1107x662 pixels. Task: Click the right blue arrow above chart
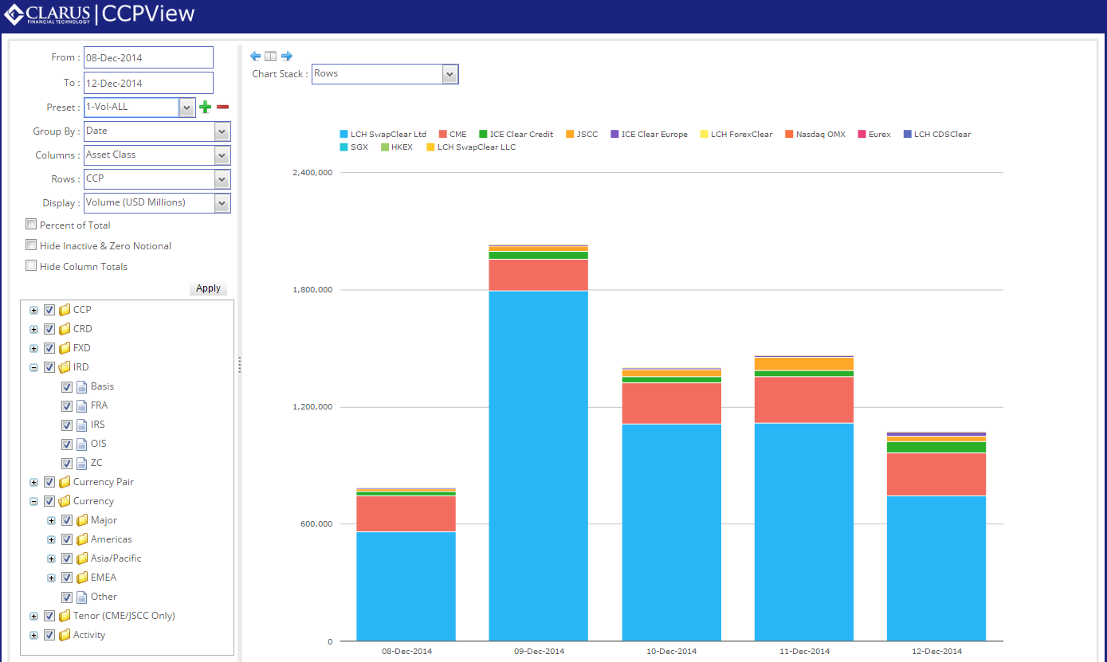287,56
